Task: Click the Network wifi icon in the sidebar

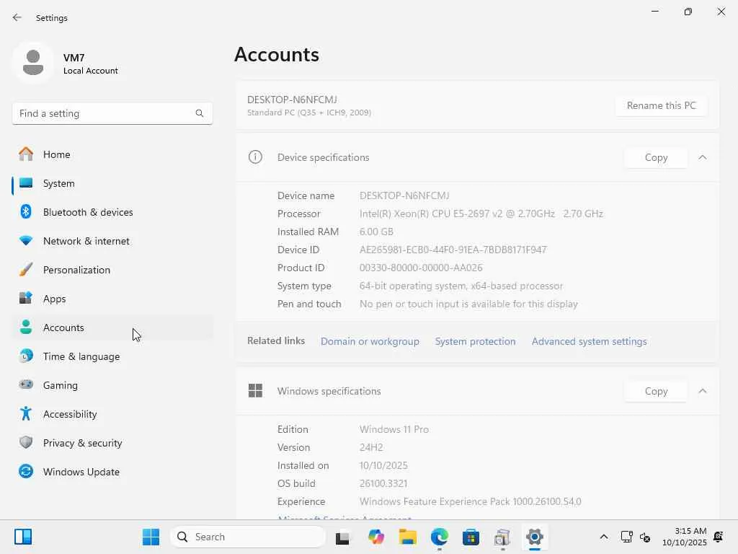Action: tap(26, 241)
